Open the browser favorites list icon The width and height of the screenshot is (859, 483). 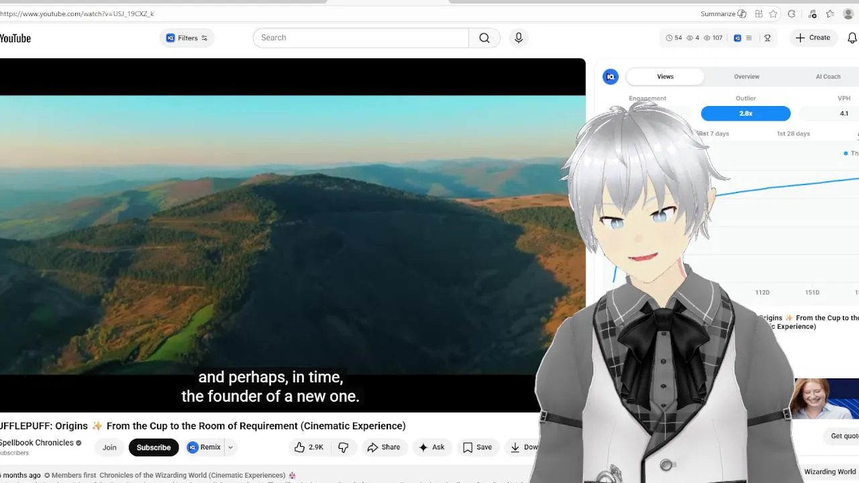click(830, 13)
